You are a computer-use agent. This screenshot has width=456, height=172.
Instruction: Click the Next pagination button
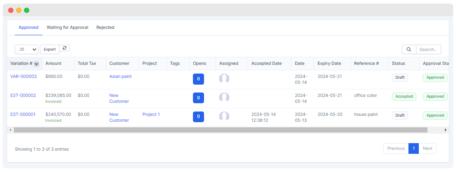427,148
